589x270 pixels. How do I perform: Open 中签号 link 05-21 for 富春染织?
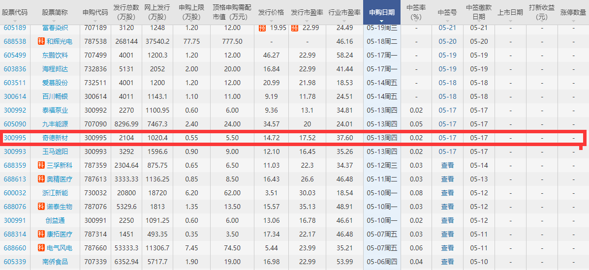coord(447,28)
